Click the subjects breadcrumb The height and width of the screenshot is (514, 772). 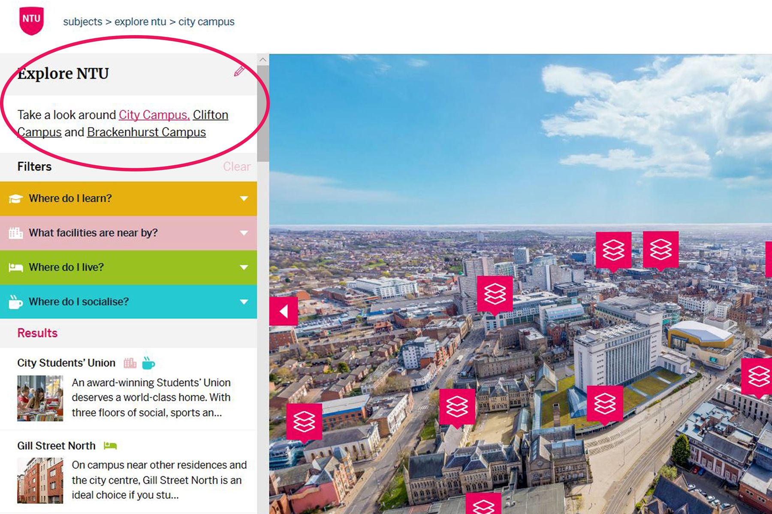83,22
